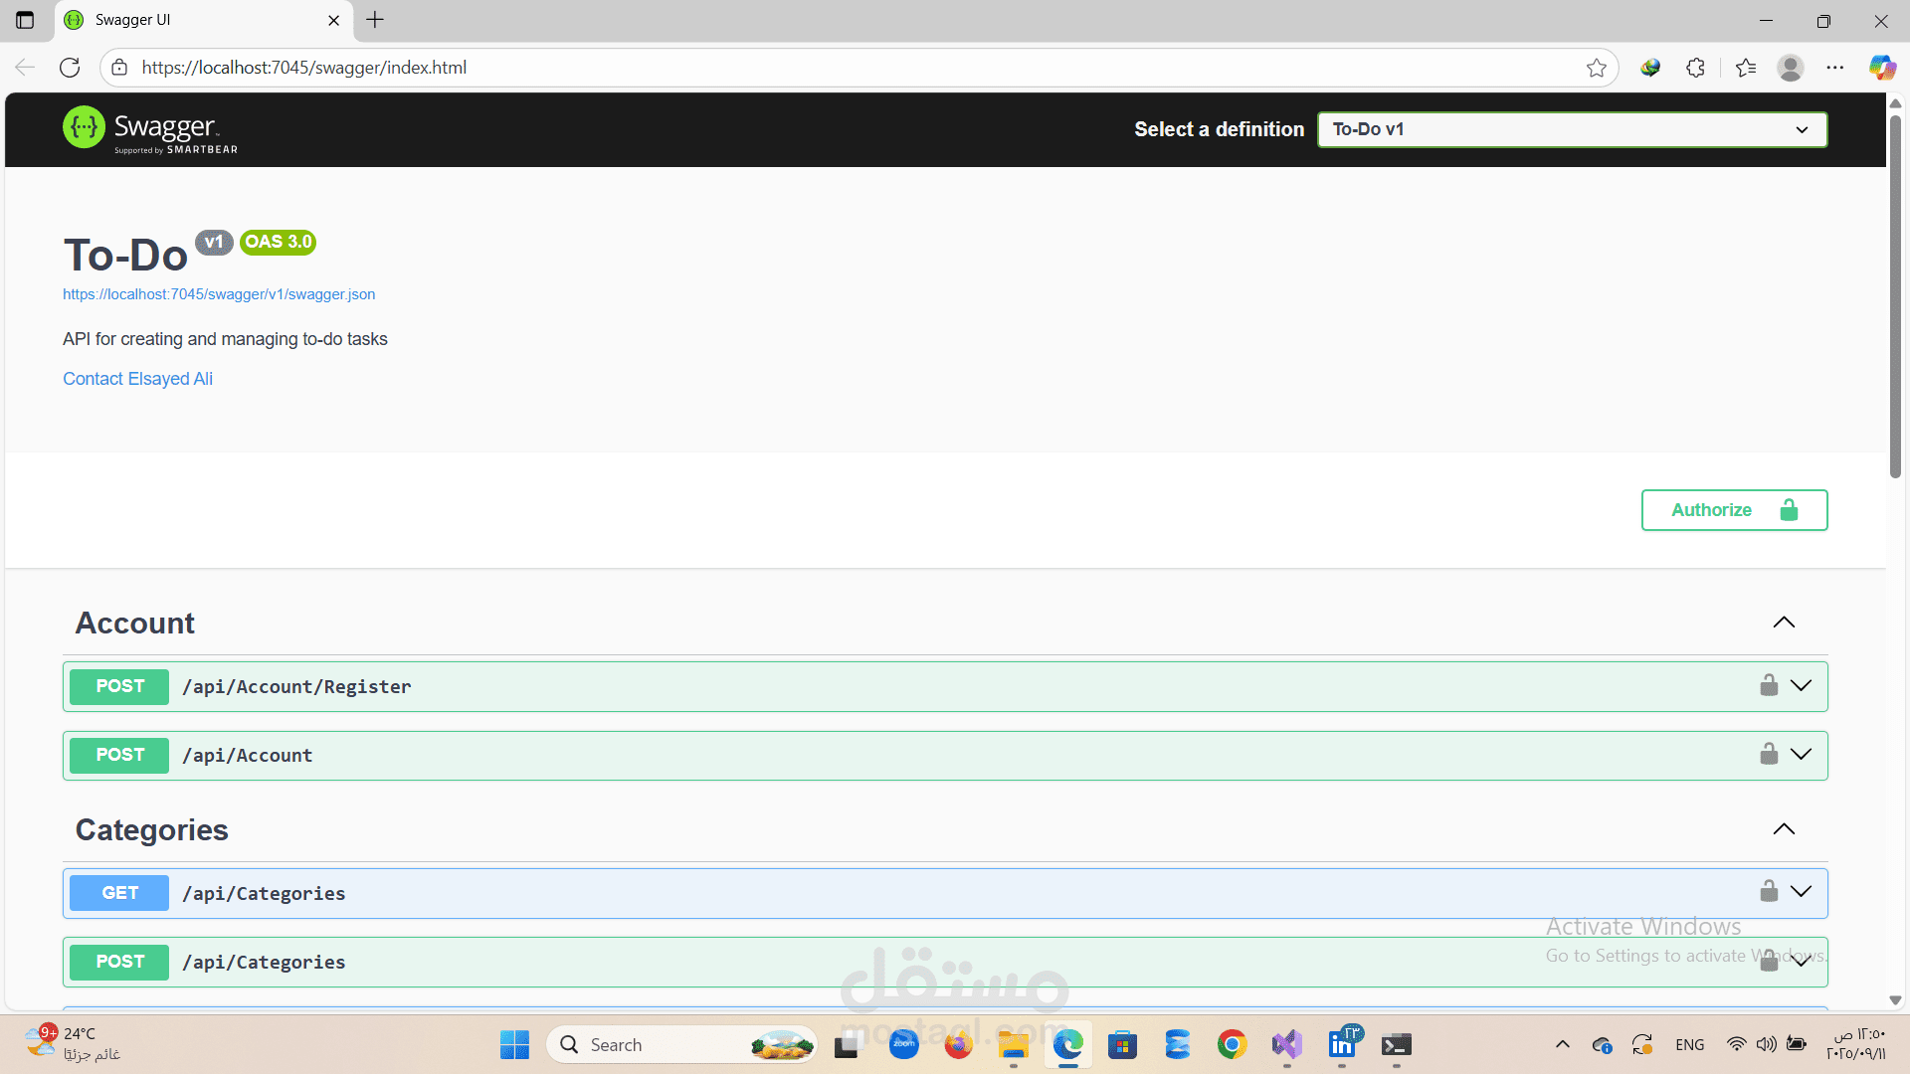The width and height of the screenshot is (1910, 1074).
Task: Click the browser favorites star icon
Action: pyautogui.click(x=1597, y=68)
